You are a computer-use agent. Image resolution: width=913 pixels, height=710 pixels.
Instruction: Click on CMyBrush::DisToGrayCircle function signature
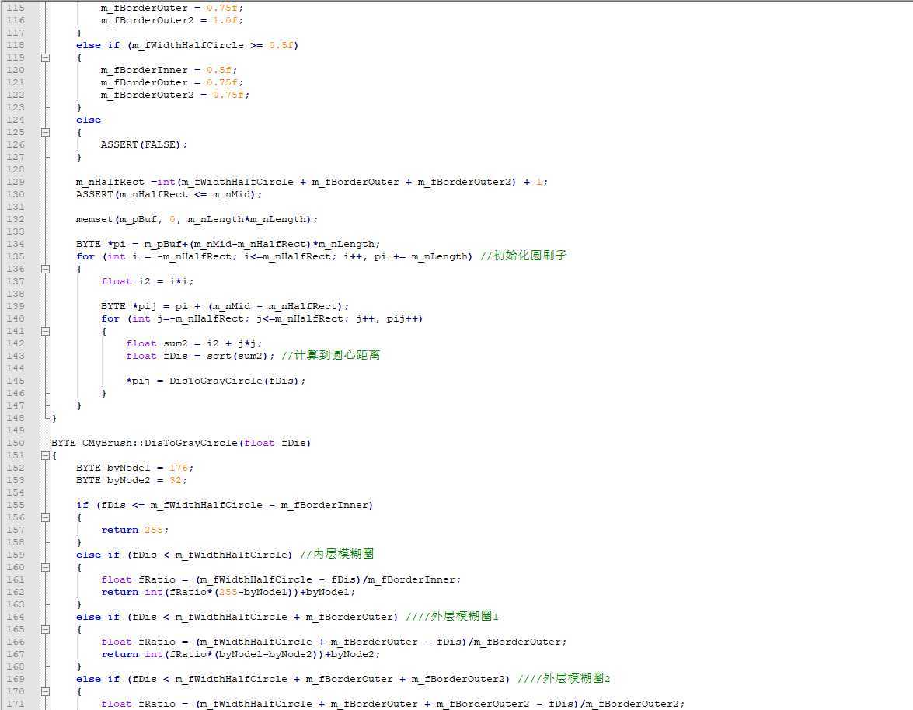(181, 443)
